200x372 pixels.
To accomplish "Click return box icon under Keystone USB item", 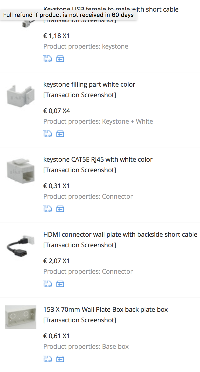I will tap(60, 59).
